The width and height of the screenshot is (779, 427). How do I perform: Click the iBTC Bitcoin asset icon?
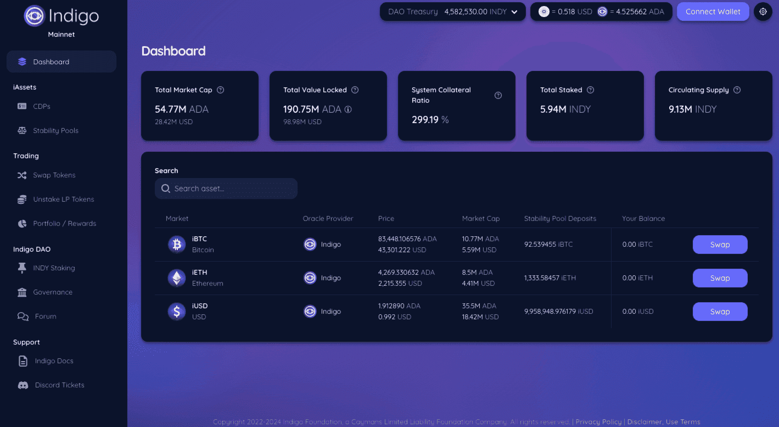(176, 244)
